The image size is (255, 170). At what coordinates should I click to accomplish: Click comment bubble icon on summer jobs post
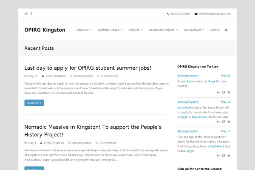(99, 76)
